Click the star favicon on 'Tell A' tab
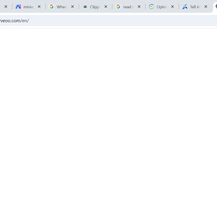 click(x=185, y=6)
